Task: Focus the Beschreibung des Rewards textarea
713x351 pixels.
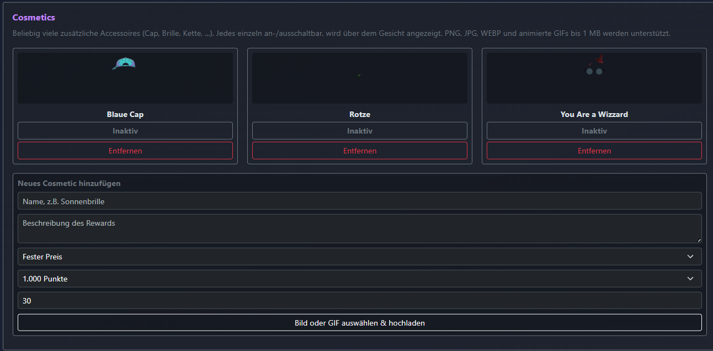Action: pyautogui.click(x=360, y=228)
